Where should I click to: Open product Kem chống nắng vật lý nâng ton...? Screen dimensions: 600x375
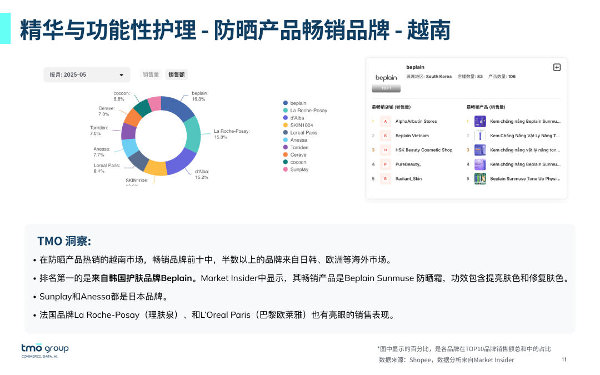[525, 150]
